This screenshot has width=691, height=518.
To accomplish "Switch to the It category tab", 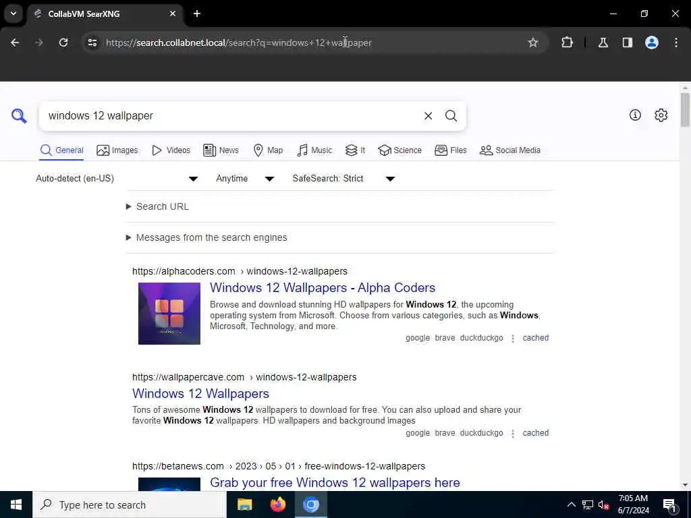I will point(355,150).
